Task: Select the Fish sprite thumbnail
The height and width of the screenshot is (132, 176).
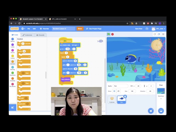Action: tap(121, 100)
